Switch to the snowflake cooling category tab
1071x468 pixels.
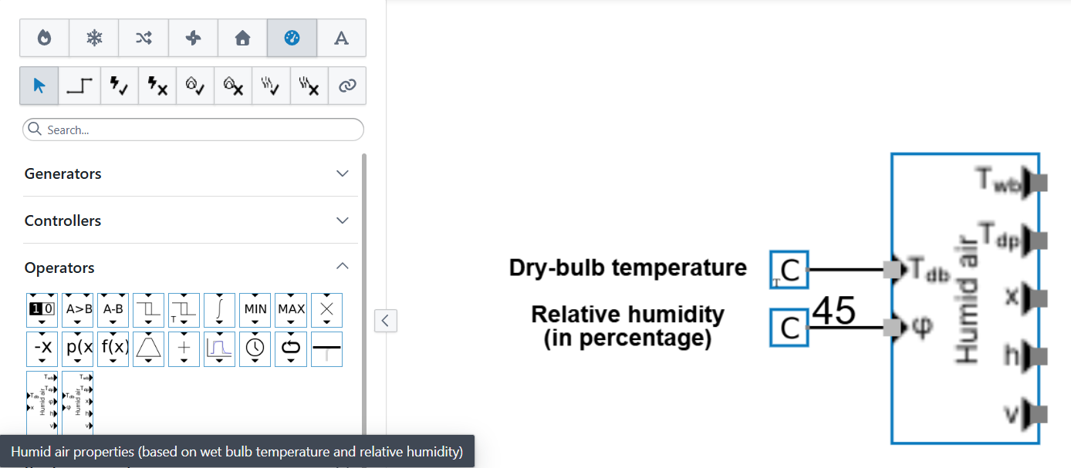[94, 38]
